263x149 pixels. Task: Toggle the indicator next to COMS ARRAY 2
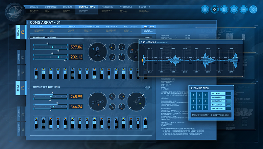(x=228, y=101)
